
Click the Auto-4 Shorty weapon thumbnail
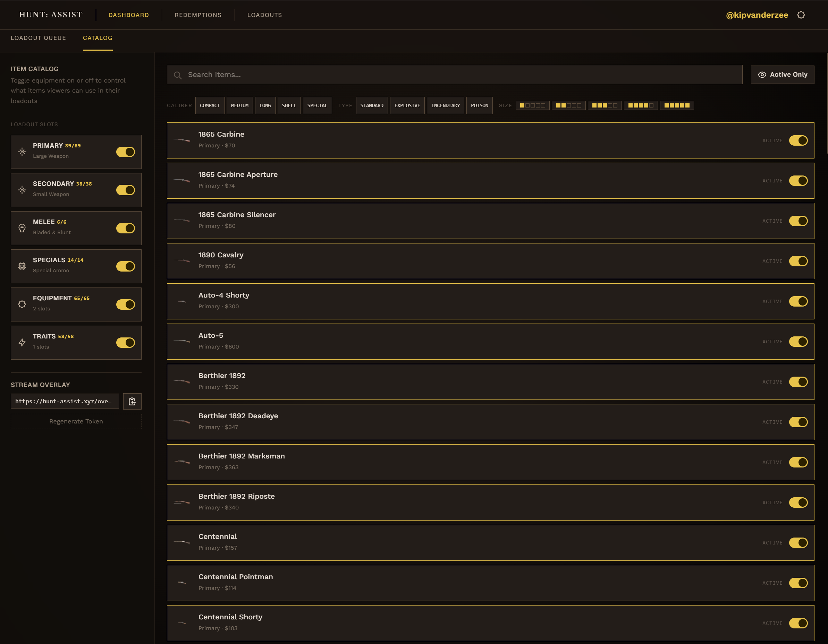[182, 301]
